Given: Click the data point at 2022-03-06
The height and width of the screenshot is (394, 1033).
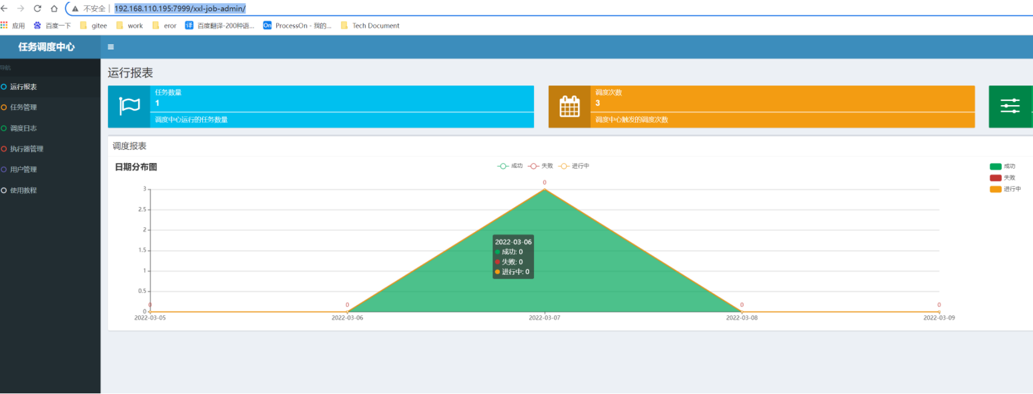Looking at the screenshot, I should point(348,312).
